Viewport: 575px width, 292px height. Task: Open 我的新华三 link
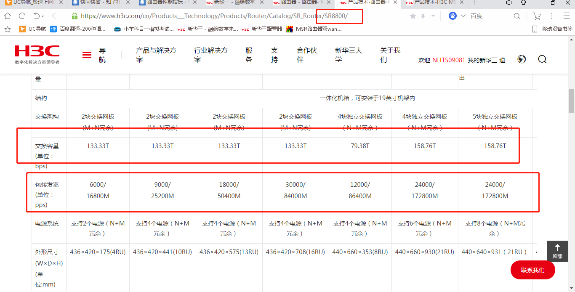[482, 60]
